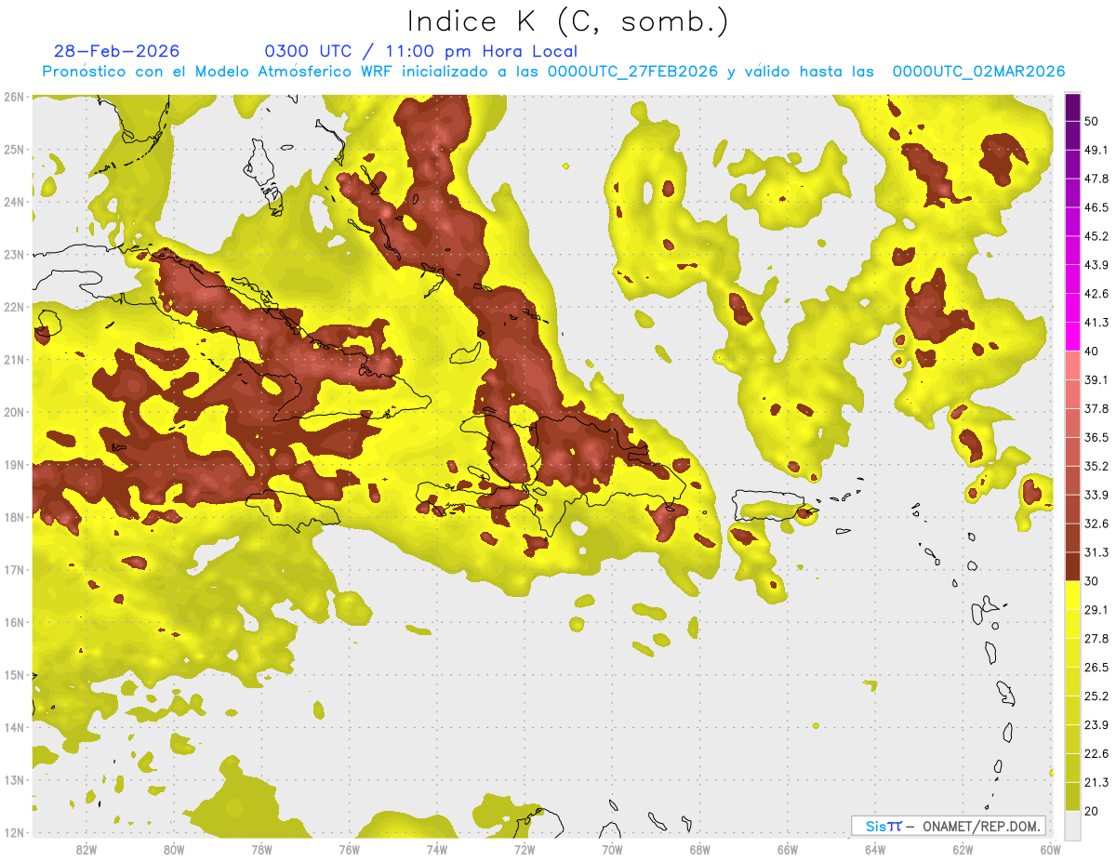Click the "49.1" color scale label
1116x862 pixels.
coord(1096,150)
